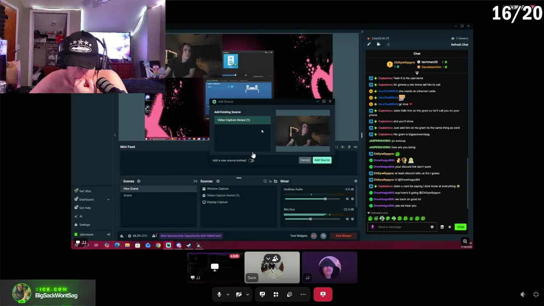
Task: Click Add Source in the dialog
Action: [x=322, y=160]
